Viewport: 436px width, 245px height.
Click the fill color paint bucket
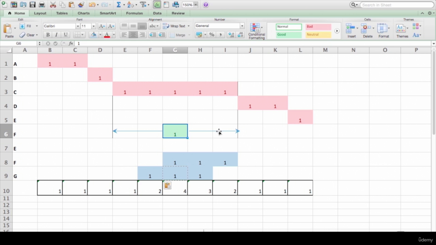(93, 35)
